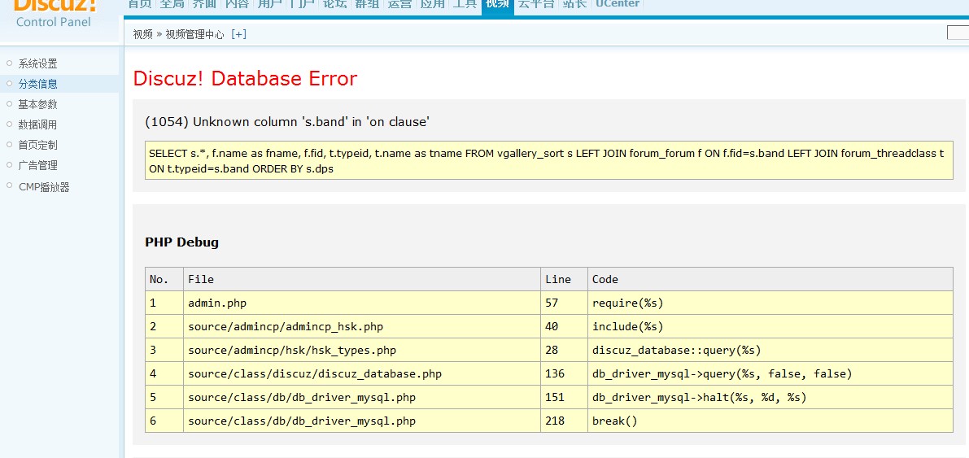The height and width of the screenshot is (458, 969).
Task: Click source/adminctp adminctp_hsk.php file cell
Action: click(361, 326)
